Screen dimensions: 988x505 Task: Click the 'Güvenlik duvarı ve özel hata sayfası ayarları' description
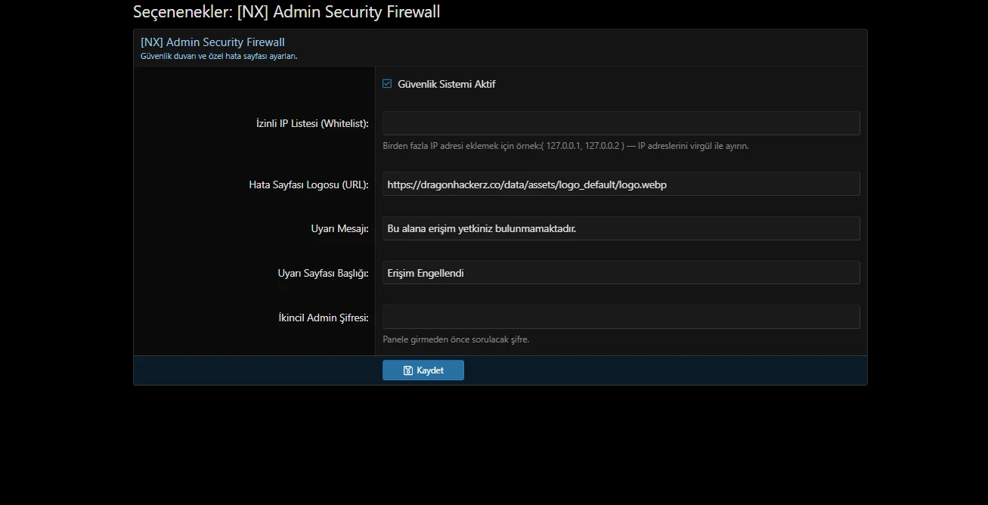tap(218, 56)
